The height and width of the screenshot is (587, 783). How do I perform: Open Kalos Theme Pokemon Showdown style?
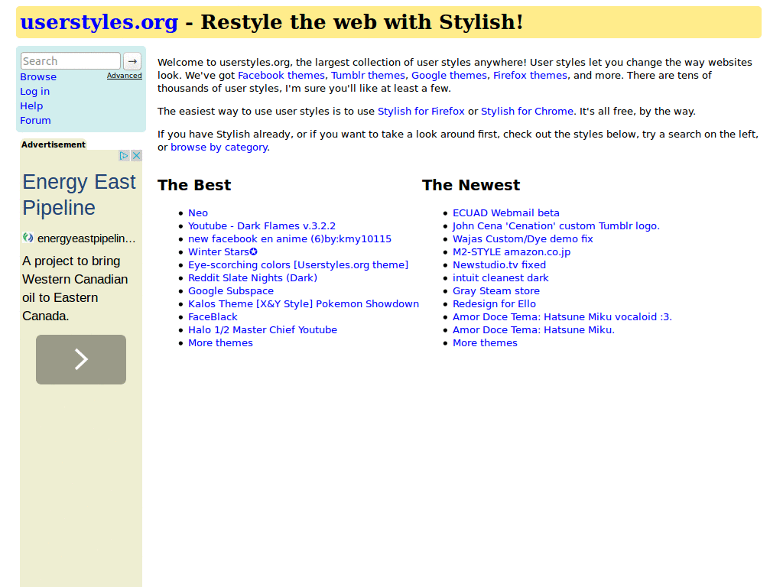click(304, 304)
